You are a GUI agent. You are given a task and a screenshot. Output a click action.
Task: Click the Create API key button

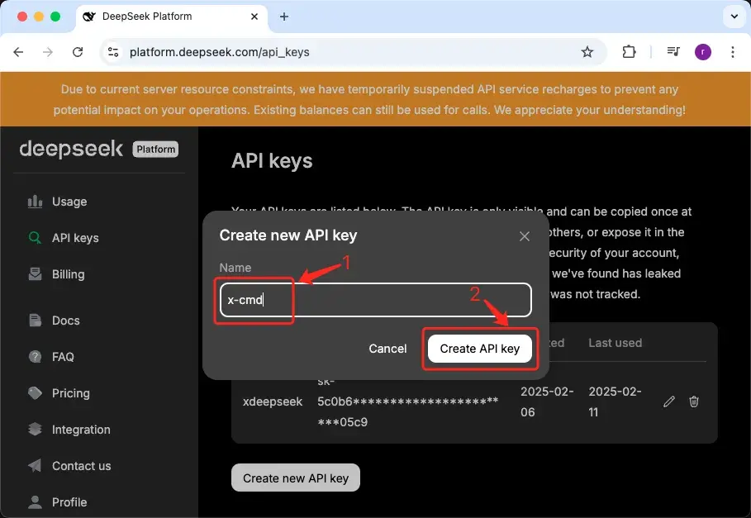click(x=479, y=348)
